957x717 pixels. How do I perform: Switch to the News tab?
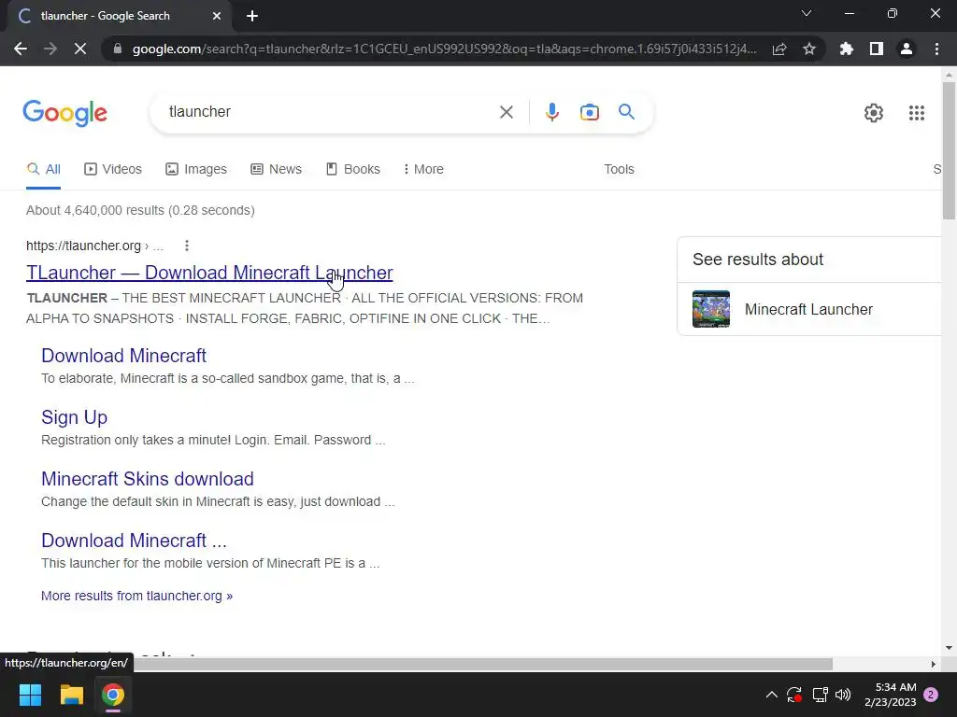tap(276, 170)
